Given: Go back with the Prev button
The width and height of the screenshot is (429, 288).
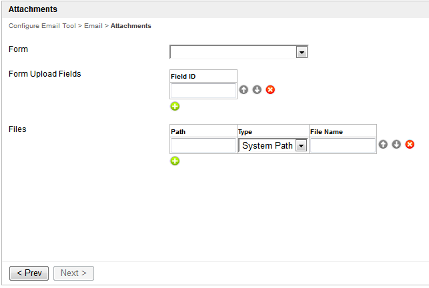Looking at the screenshot, I should pos(29,273).
